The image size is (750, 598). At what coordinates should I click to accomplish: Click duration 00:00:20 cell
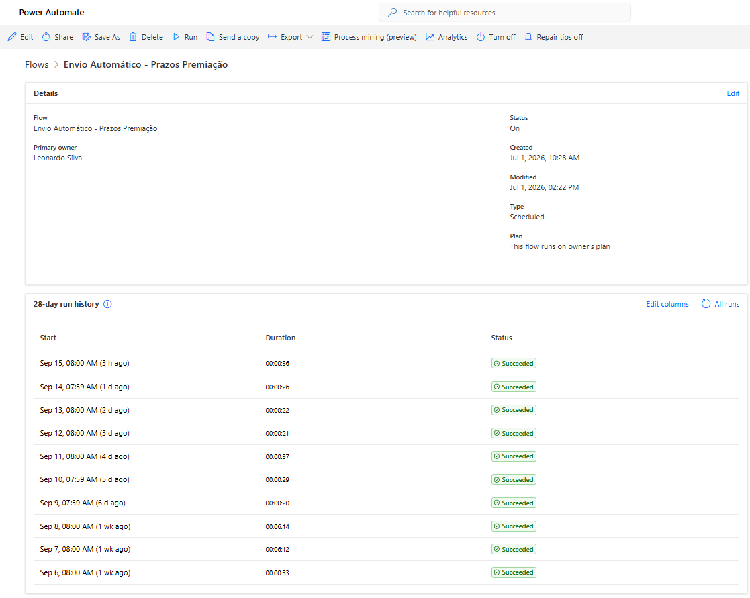pyautogui.click(x=277, y=503)
